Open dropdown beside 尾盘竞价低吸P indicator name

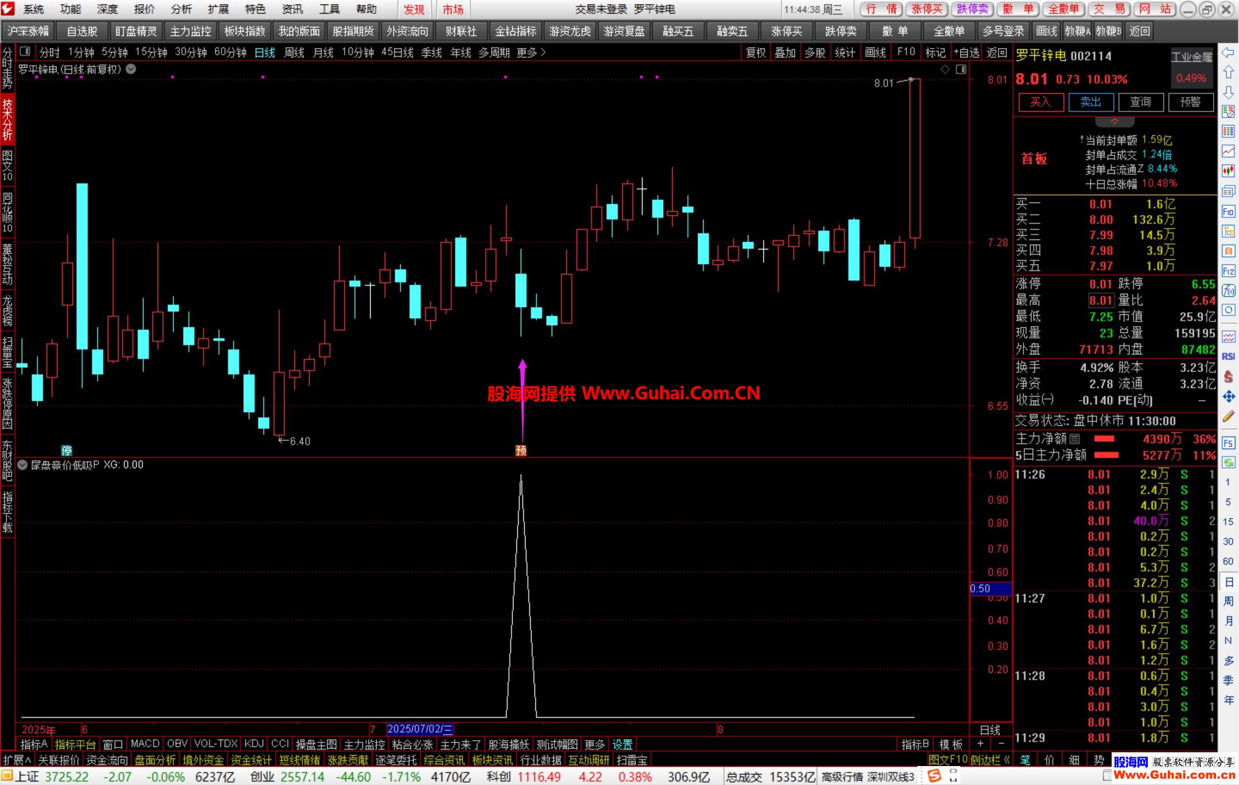pyautogui.click(x=22, y=465)
